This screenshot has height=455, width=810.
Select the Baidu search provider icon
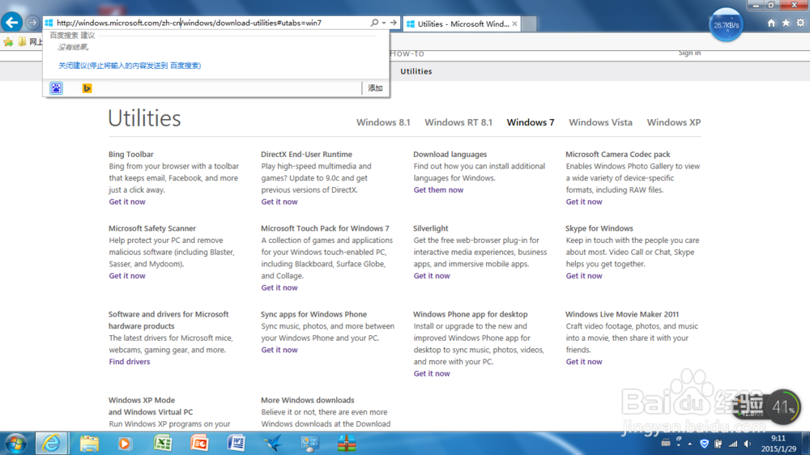coord(57,88)
